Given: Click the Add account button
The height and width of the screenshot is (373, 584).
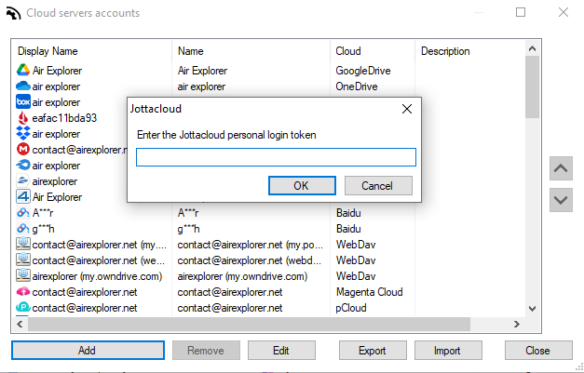Looking at the screenshot, I should 88,351.
